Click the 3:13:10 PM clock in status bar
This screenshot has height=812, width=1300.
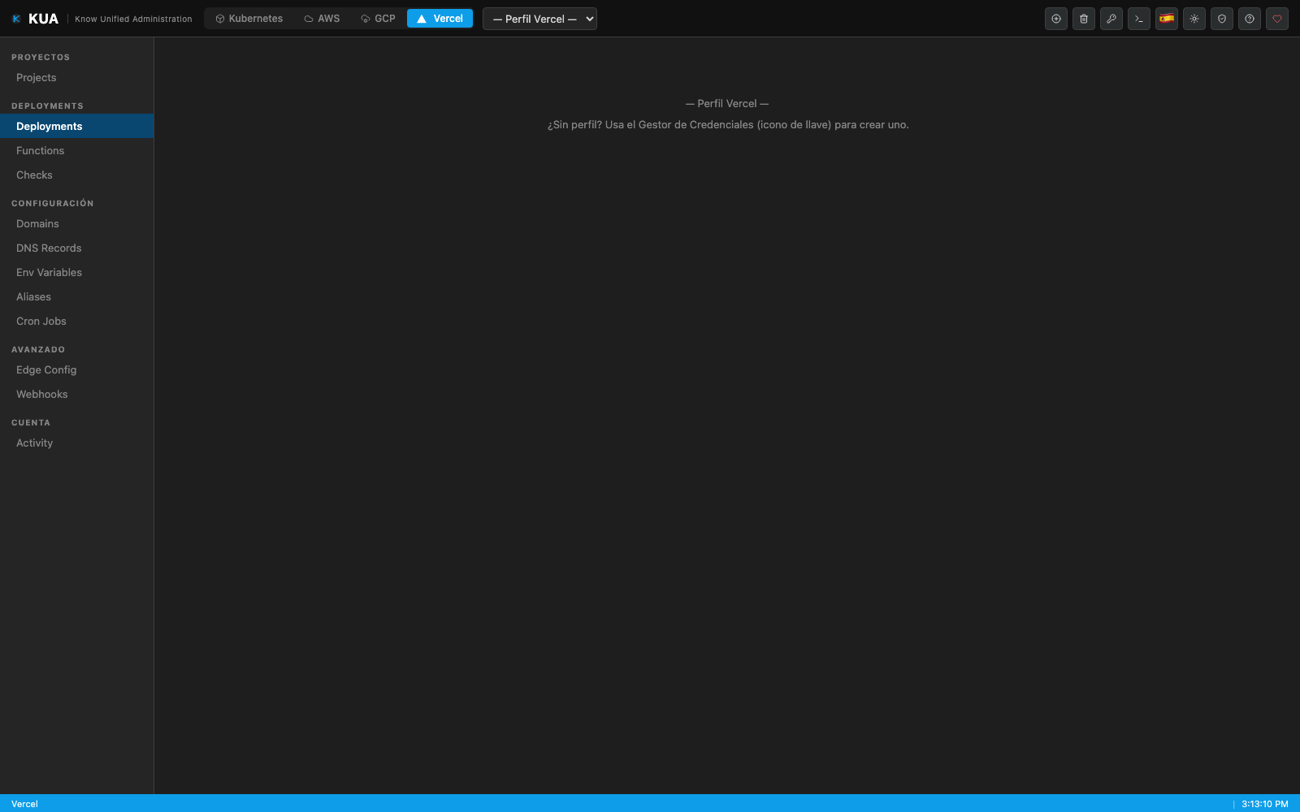[1265, 804]
